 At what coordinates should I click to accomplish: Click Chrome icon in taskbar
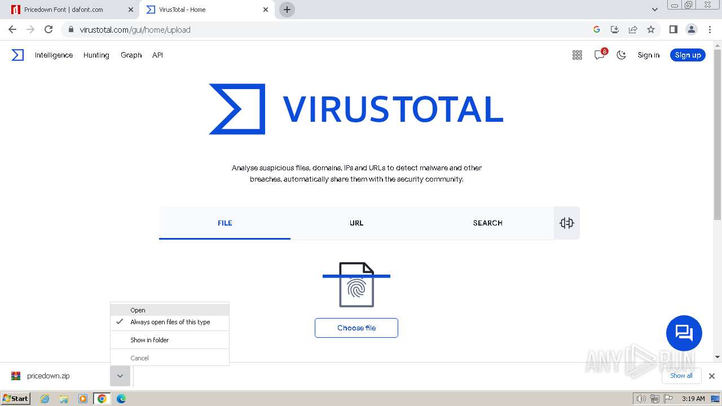(x=102, y=399)
